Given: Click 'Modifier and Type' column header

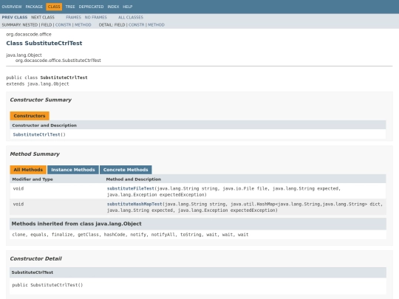Looking at the screenshot, I should coord(33,179).
